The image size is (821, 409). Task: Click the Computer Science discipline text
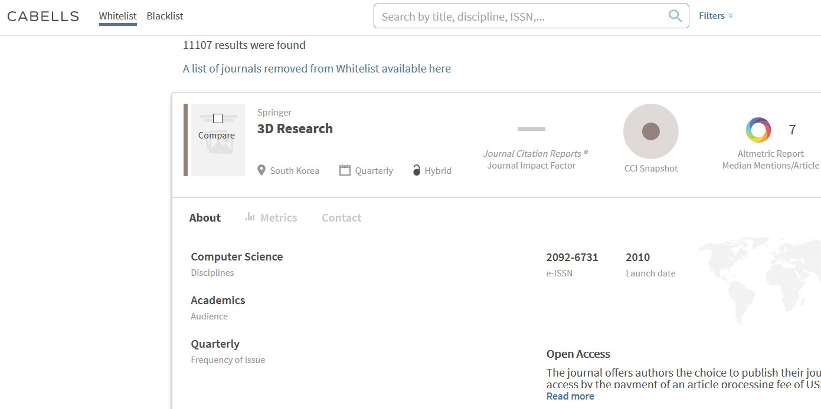click(237, 257)
